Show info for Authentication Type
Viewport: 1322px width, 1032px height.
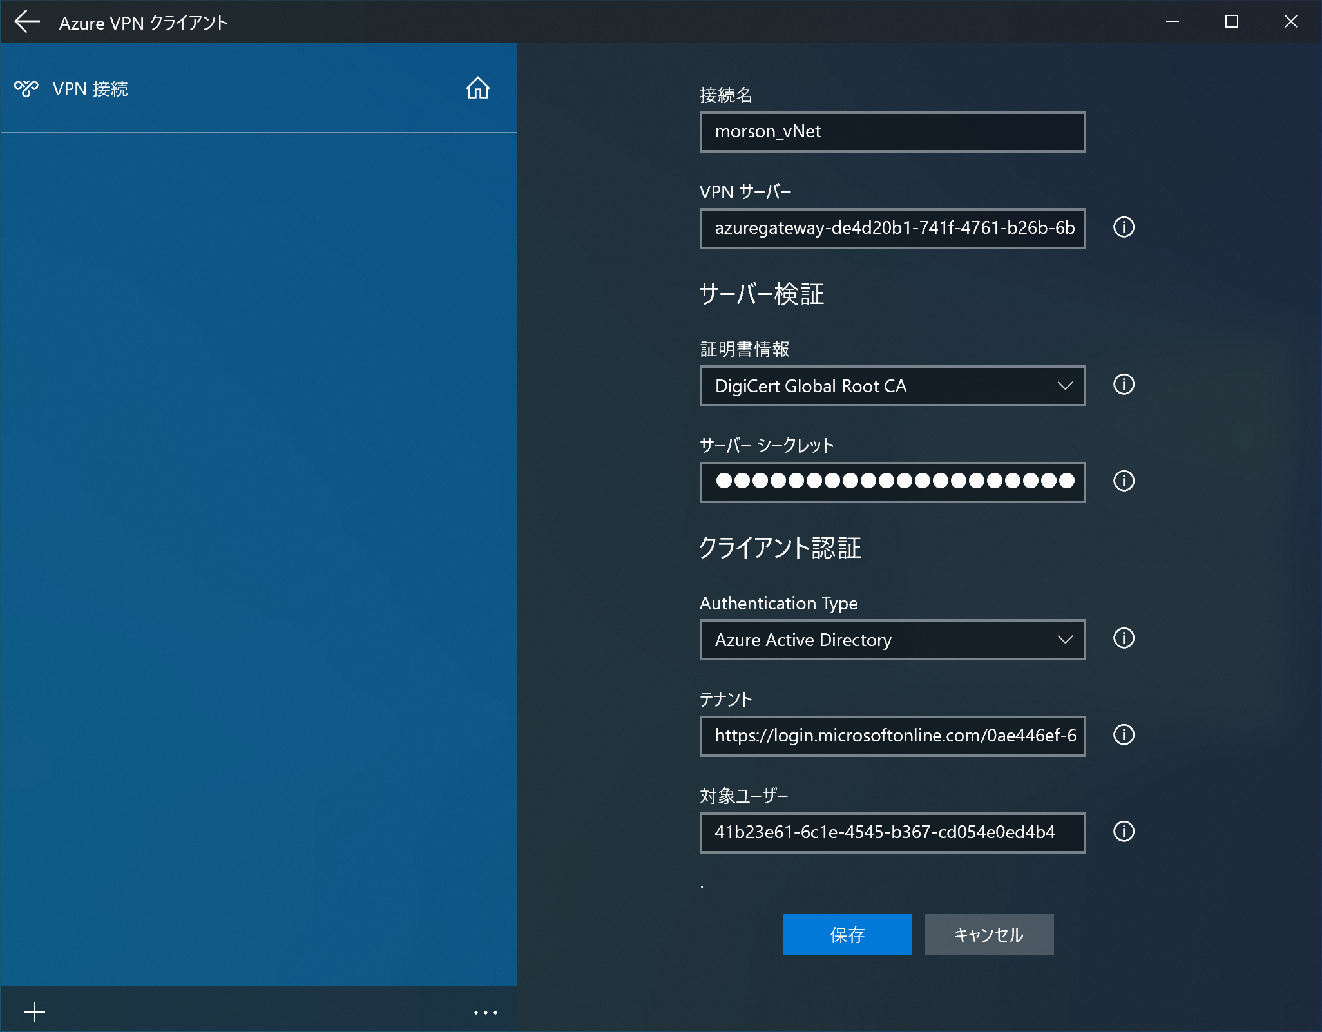pyautogui.click(x=1124, y=638)
